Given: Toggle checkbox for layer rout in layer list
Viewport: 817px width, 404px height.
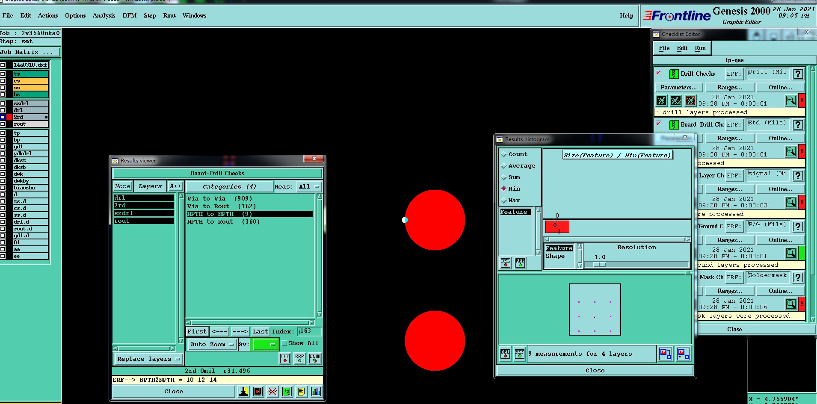Looking at the screenshot, I should [3, 124].
